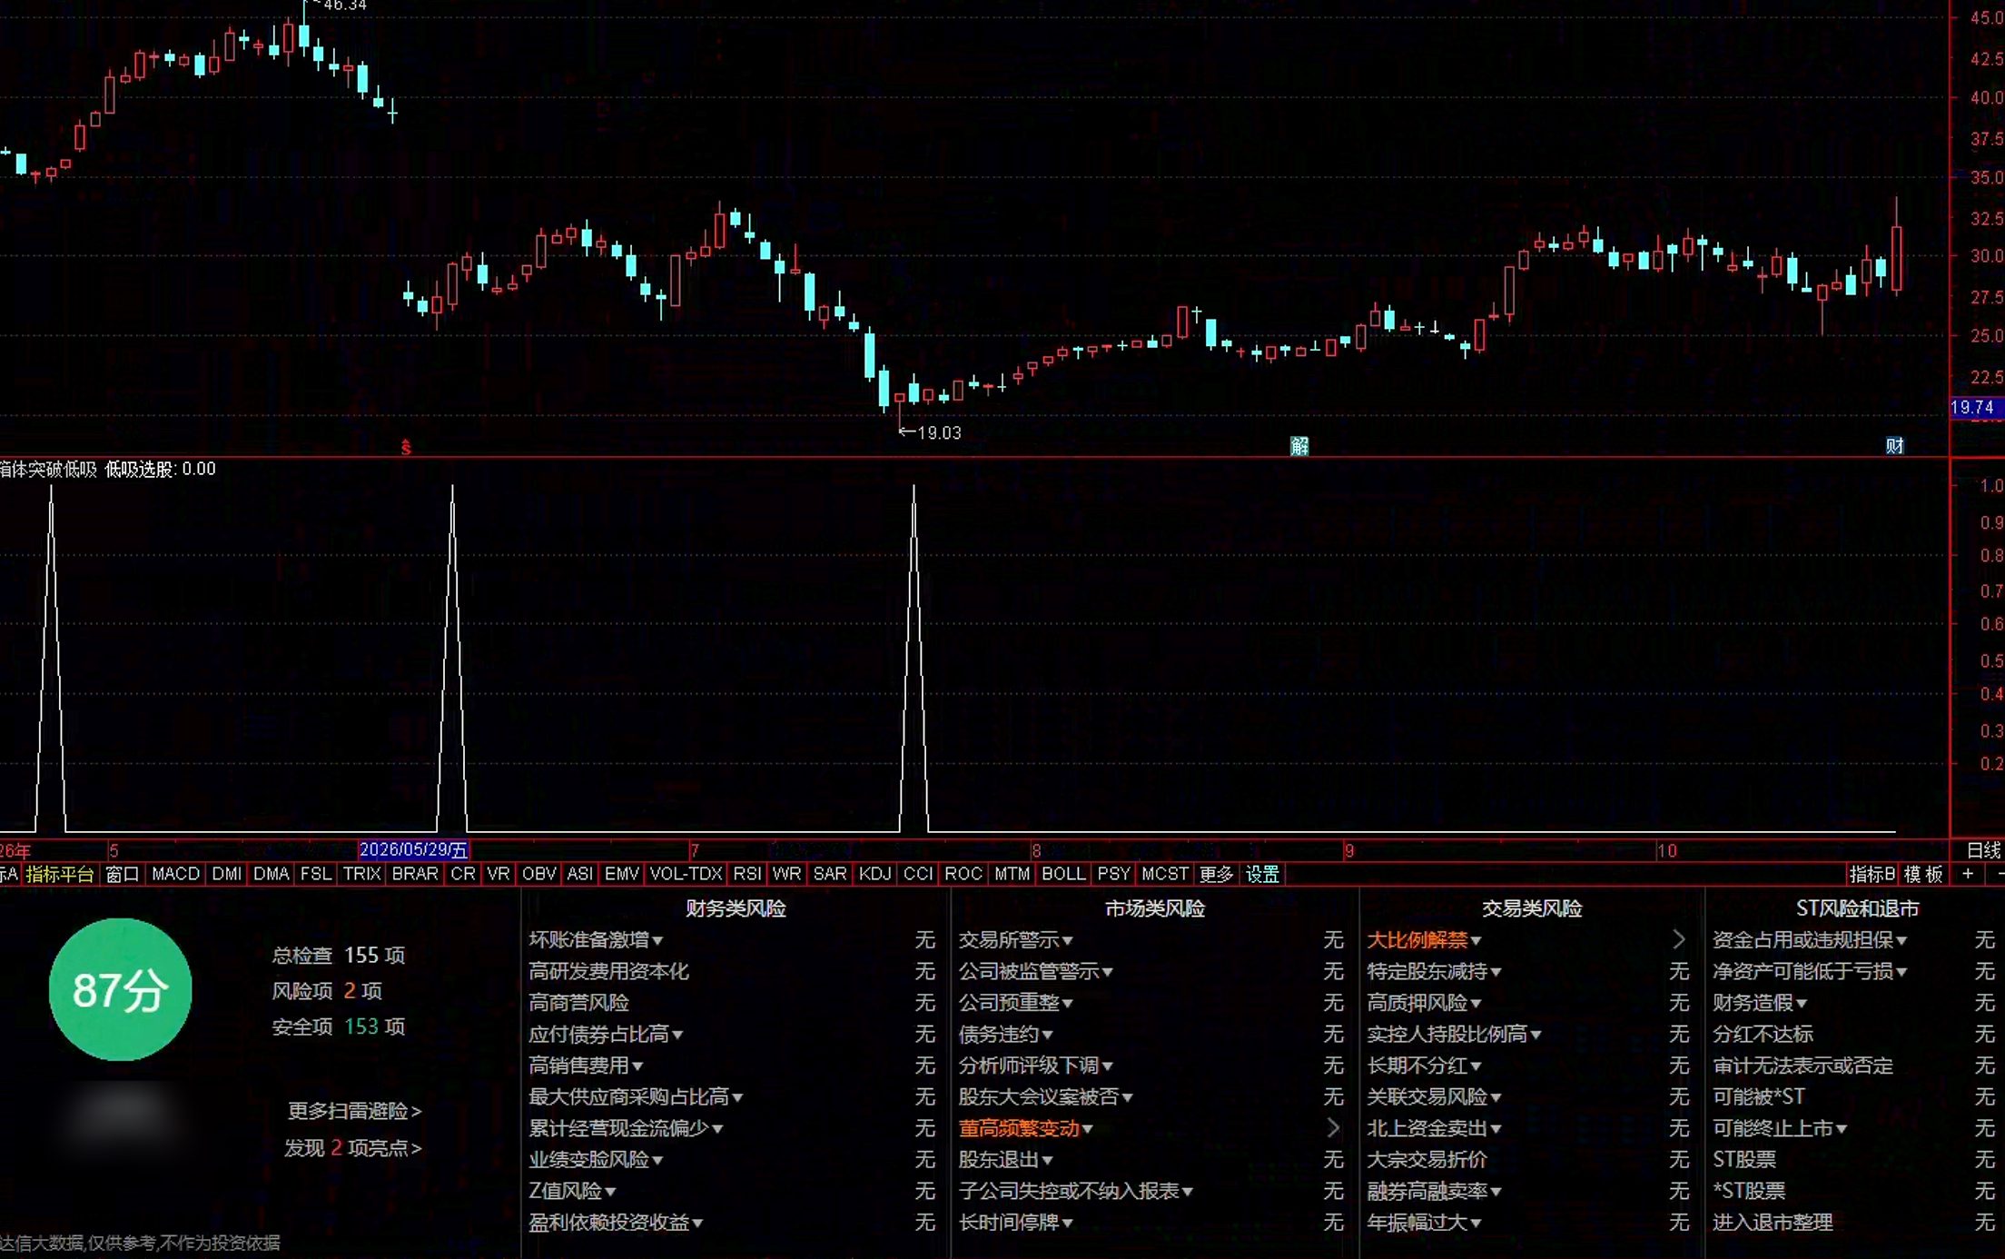
Task: Expand the 资金占用或违规担保 dropdown
Action: (1901, 941)
